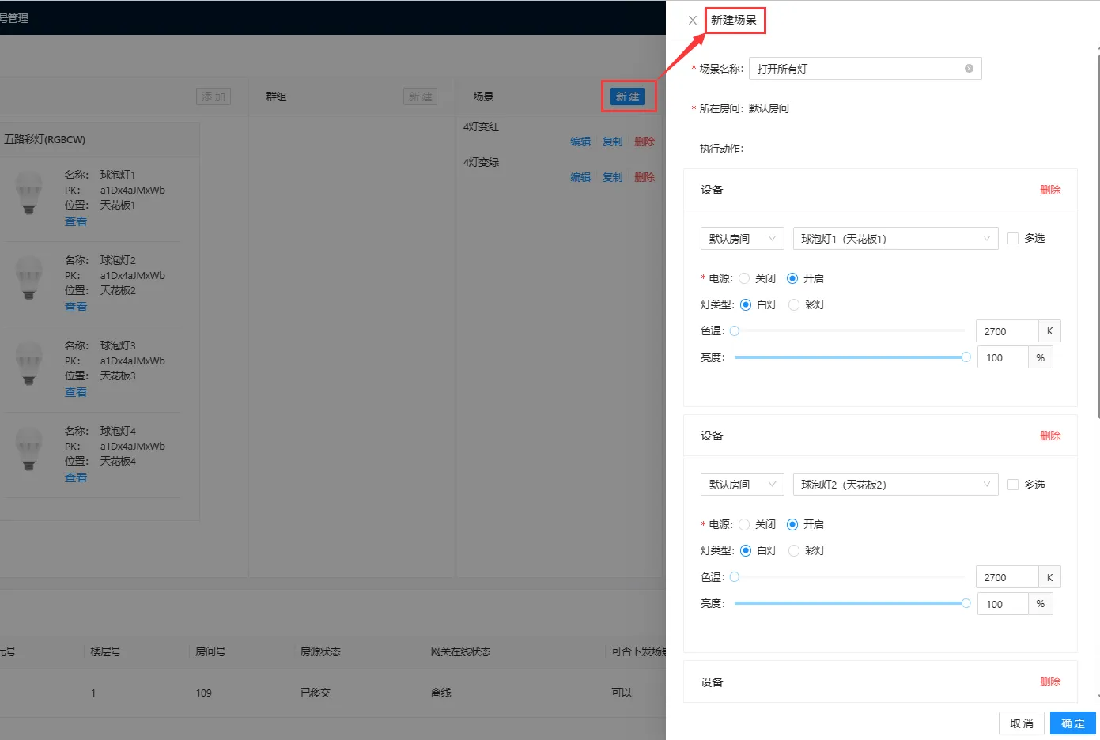Click 新建 button in 场景 panel
1100x740 pixels.
628,96
